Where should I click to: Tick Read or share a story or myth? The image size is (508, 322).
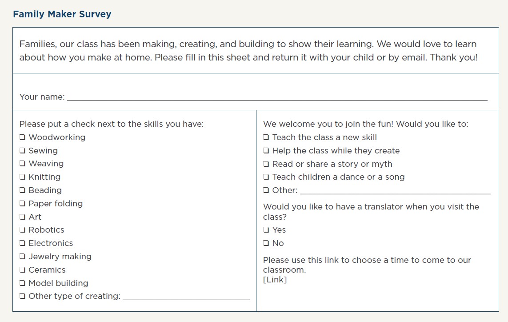tap(266, 164)
